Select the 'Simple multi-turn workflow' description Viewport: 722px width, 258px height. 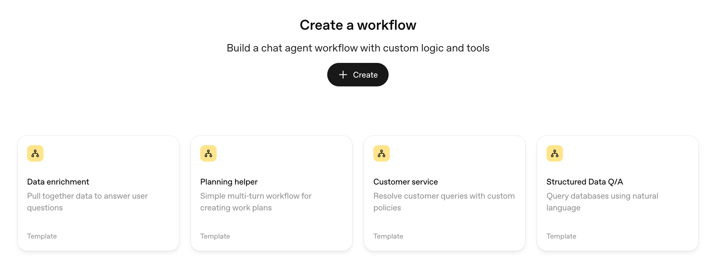[x=256, y=202]
